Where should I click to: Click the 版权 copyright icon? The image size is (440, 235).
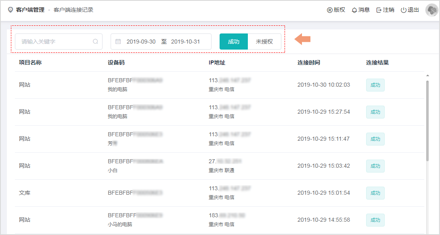(x=329, y=10)
